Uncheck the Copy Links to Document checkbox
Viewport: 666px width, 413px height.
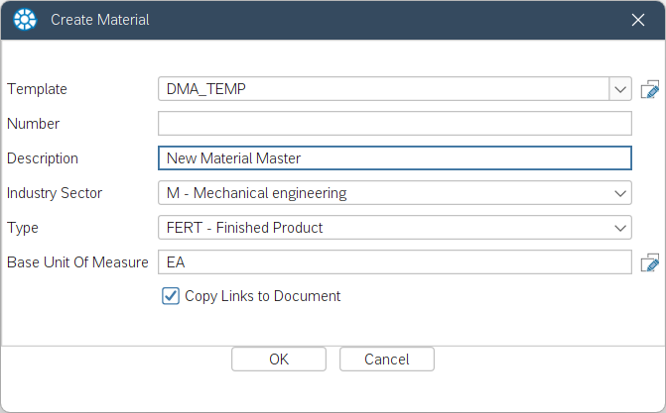[x=171, y=296]
